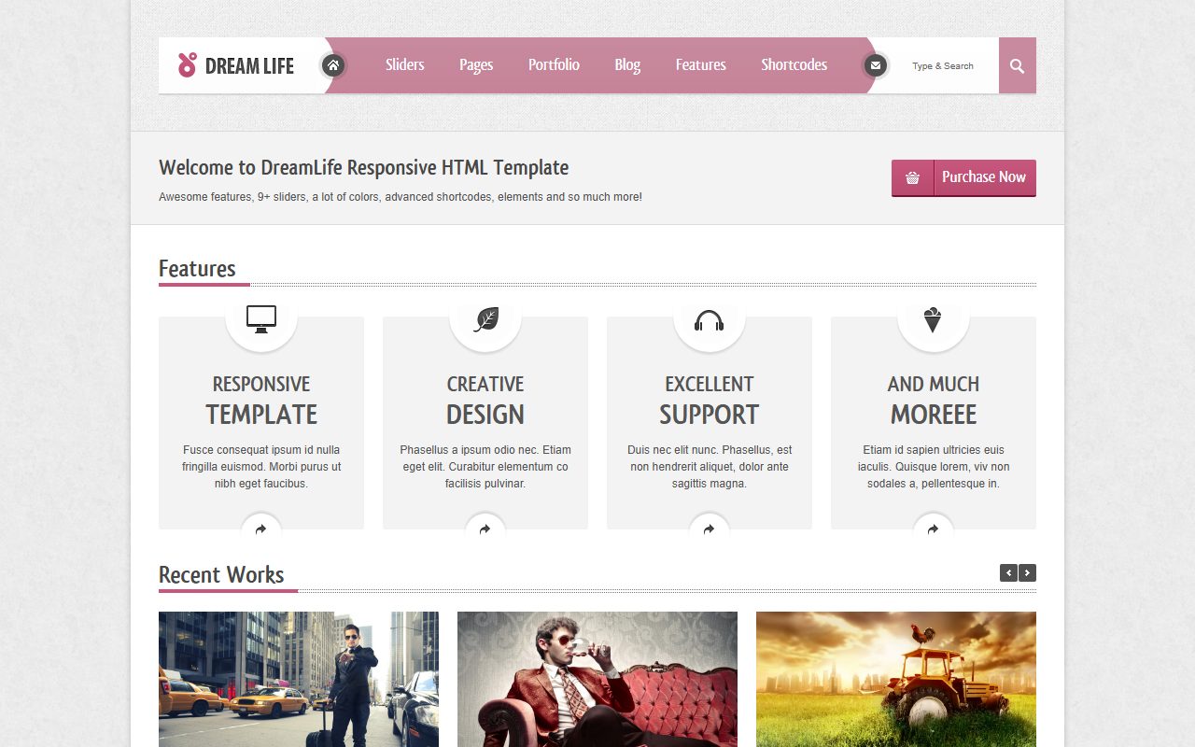Go to next Recent Works slide

[x=1027, y=573]
